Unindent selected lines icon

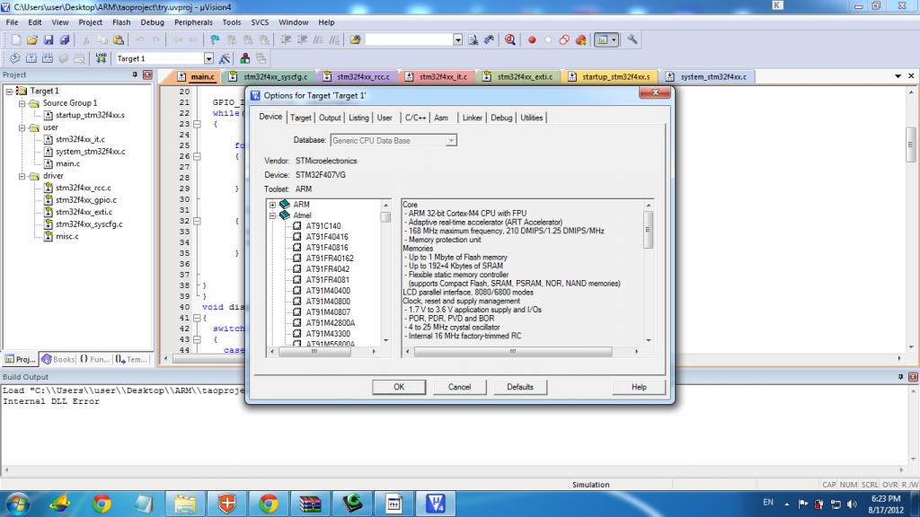(302, 39)
